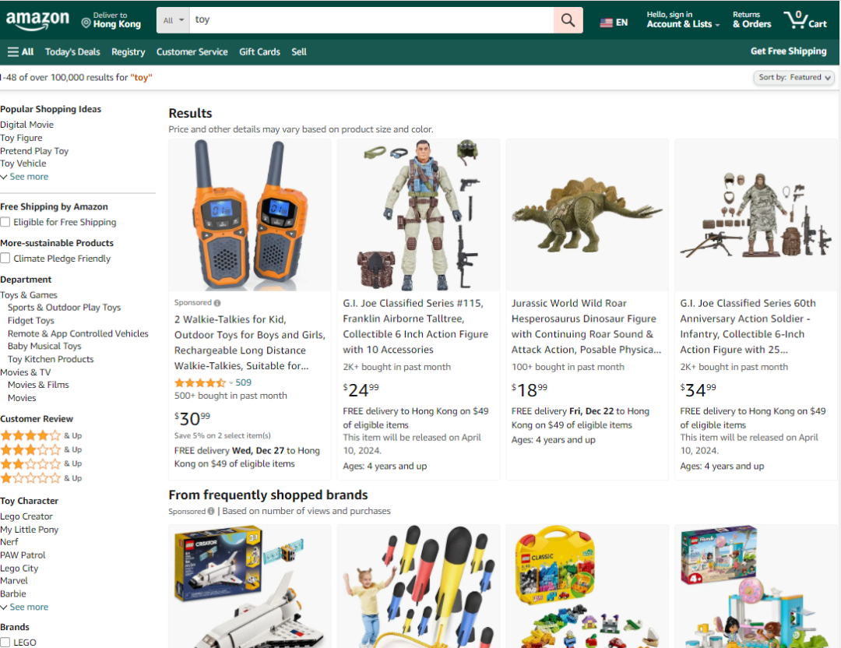The width and height of the screenshot is (841, 648).
Task: Go to Amazon home via logo
Action: tap(37, 21)
